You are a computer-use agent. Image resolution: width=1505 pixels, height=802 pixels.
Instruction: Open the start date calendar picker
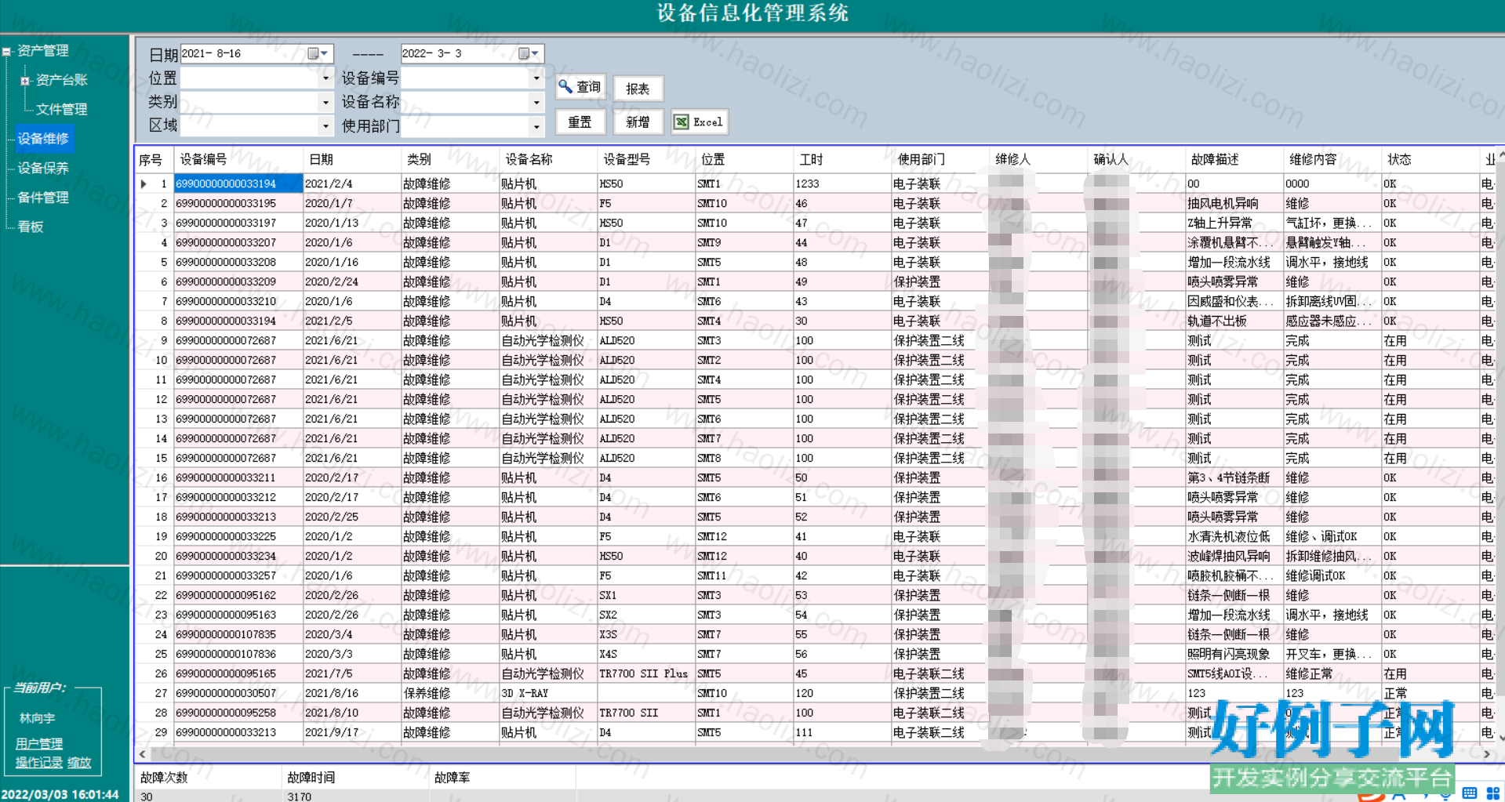point(318,53)
